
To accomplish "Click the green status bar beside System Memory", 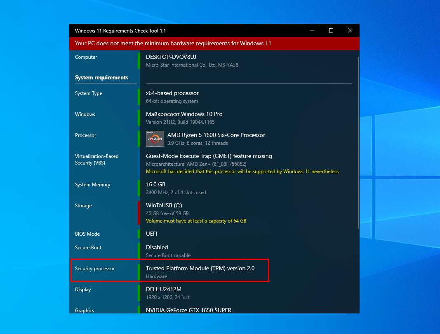I will tap(139, 188).
